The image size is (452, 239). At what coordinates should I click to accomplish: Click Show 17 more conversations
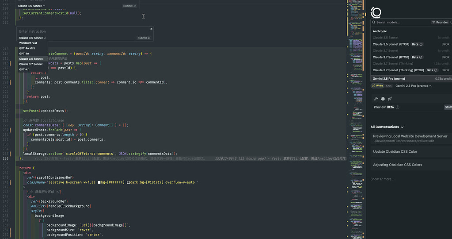tap(382, 179)
